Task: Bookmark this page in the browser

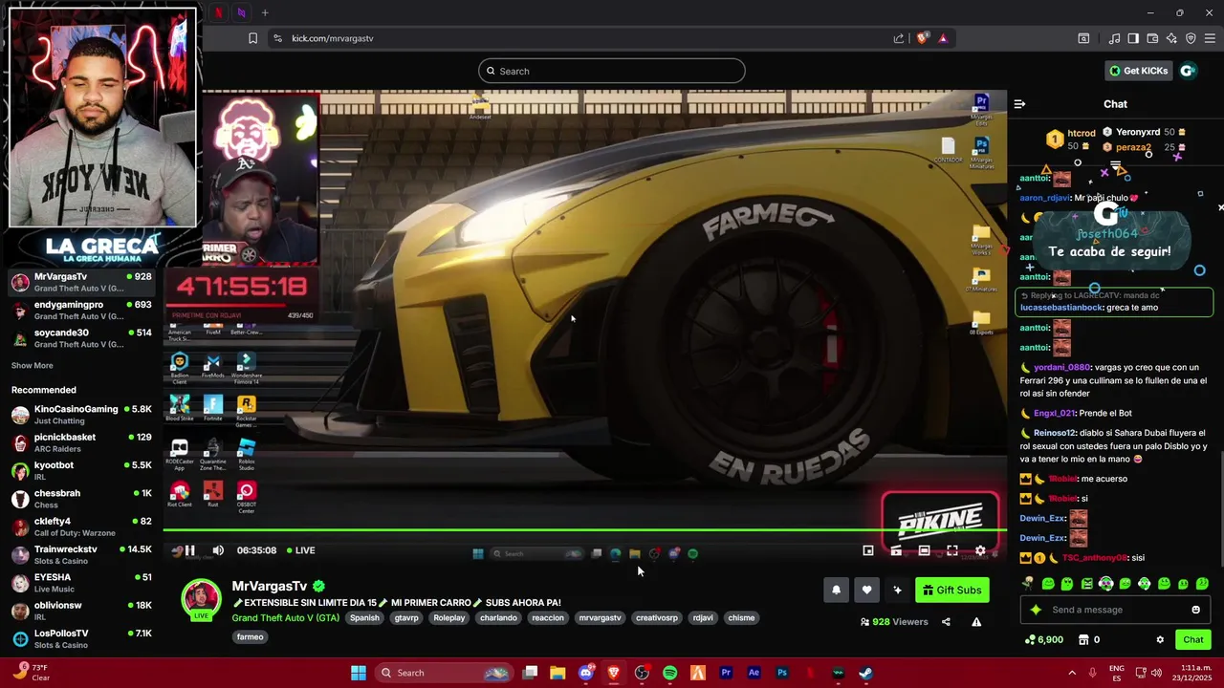Action: [252, 38]
